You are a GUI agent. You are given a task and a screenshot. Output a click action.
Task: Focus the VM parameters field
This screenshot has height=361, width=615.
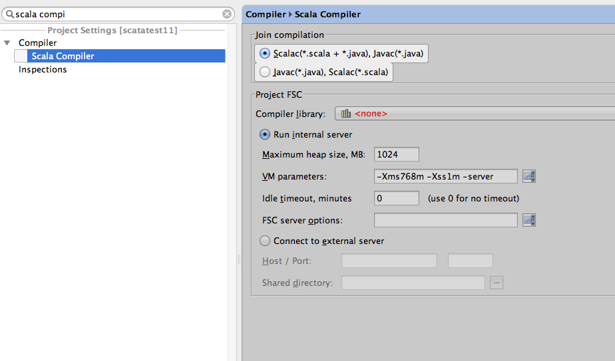pos(445,176)
